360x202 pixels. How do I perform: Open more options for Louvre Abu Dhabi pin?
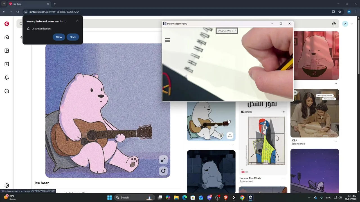click(284, 179)
